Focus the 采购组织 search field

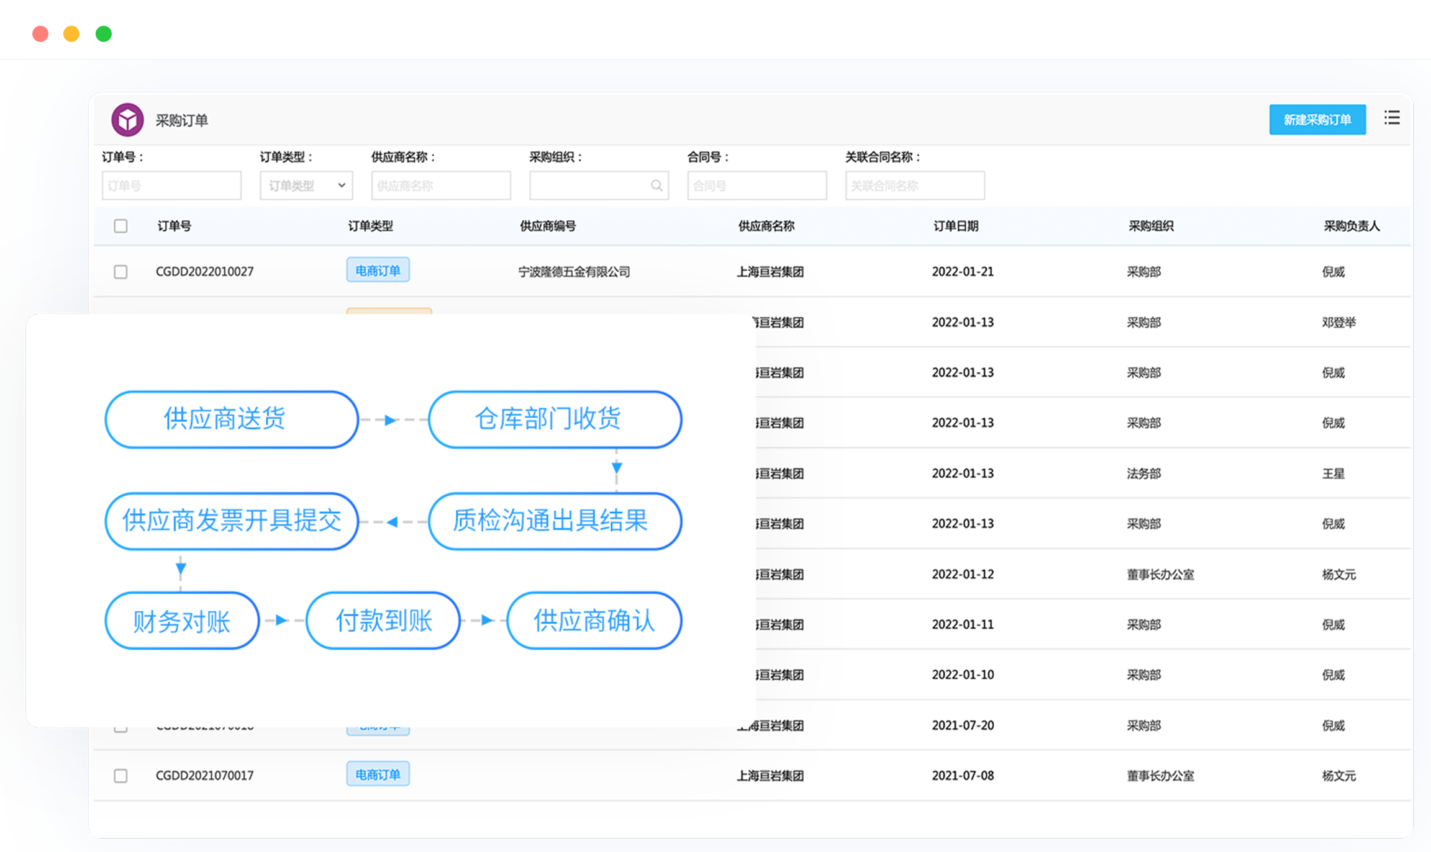599,186
